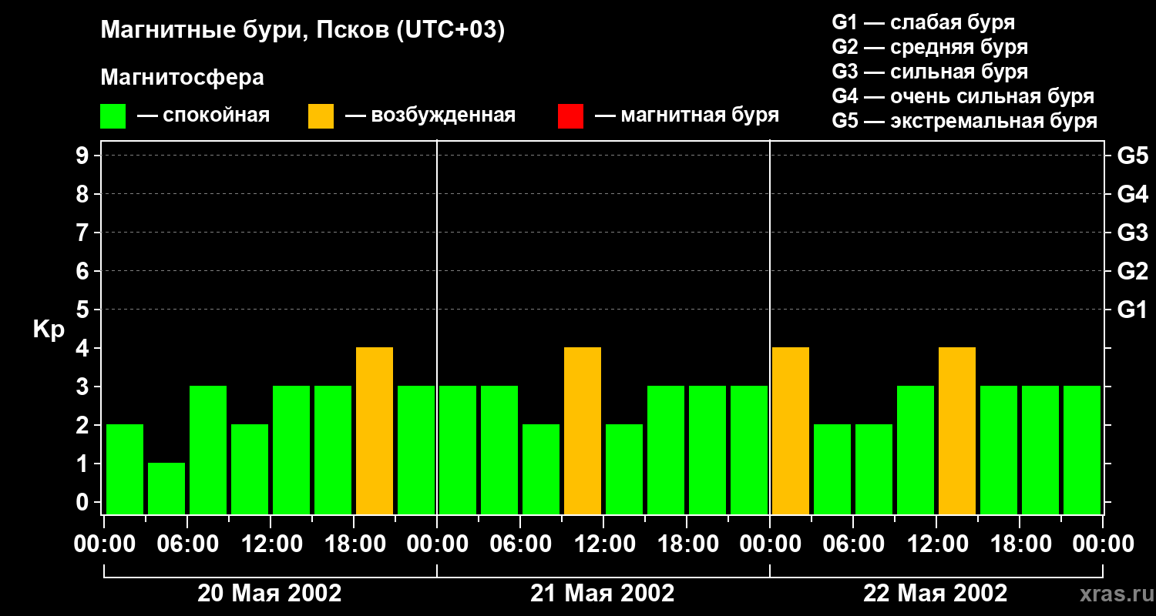Click the Kp axis value '0'

84,502
